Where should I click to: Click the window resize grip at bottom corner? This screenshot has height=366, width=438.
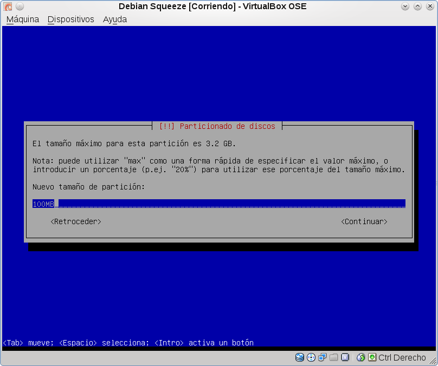tap(432, 361)
